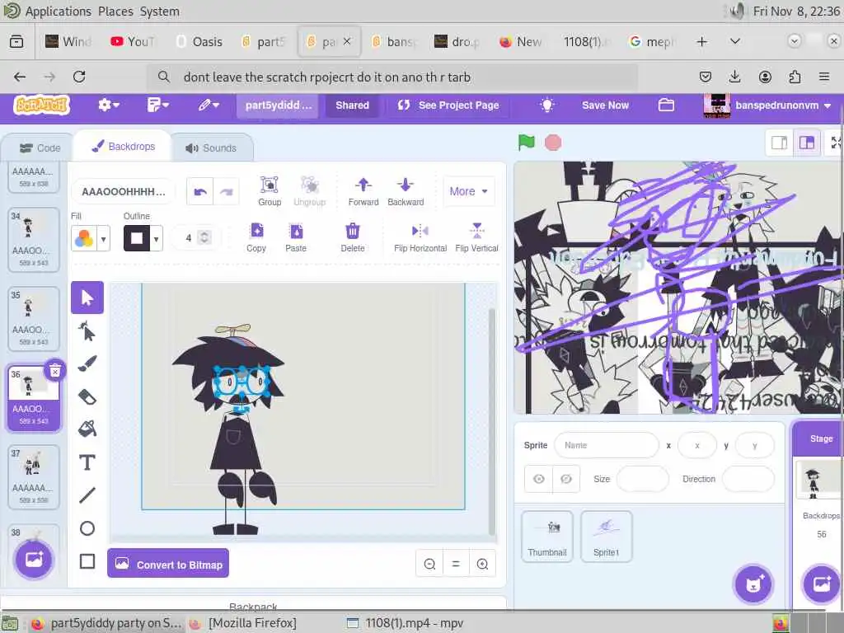This screenshot has width=844, height=633.
Task: Switch to the Sounds tab
Action: 212,148
